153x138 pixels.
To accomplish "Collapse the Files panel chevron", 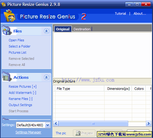I will (x=46, y=31).
